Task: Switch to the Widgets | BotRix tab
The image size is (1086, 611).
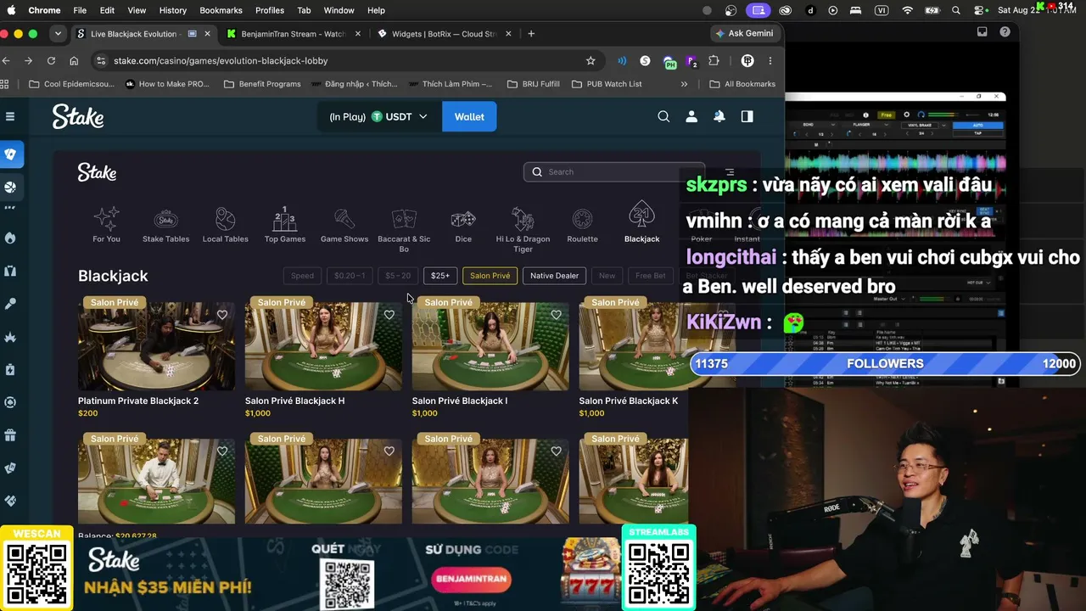Action: pos(444,34)
